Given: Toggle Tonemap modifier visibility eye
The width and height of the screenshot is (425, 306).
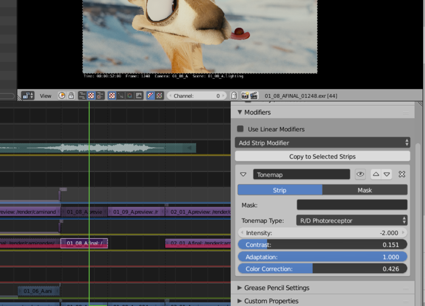Looking at the screenshot, I should point(361,174).
